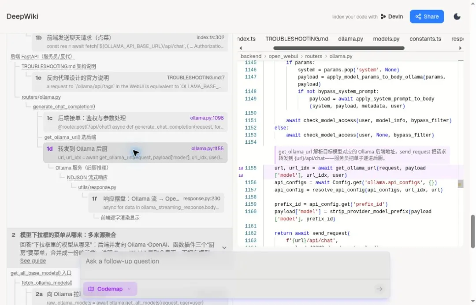Click the utils/response.py tree node
Image resolution: width=476 pixels, height=305 pixels.
[x=97, y=187]
